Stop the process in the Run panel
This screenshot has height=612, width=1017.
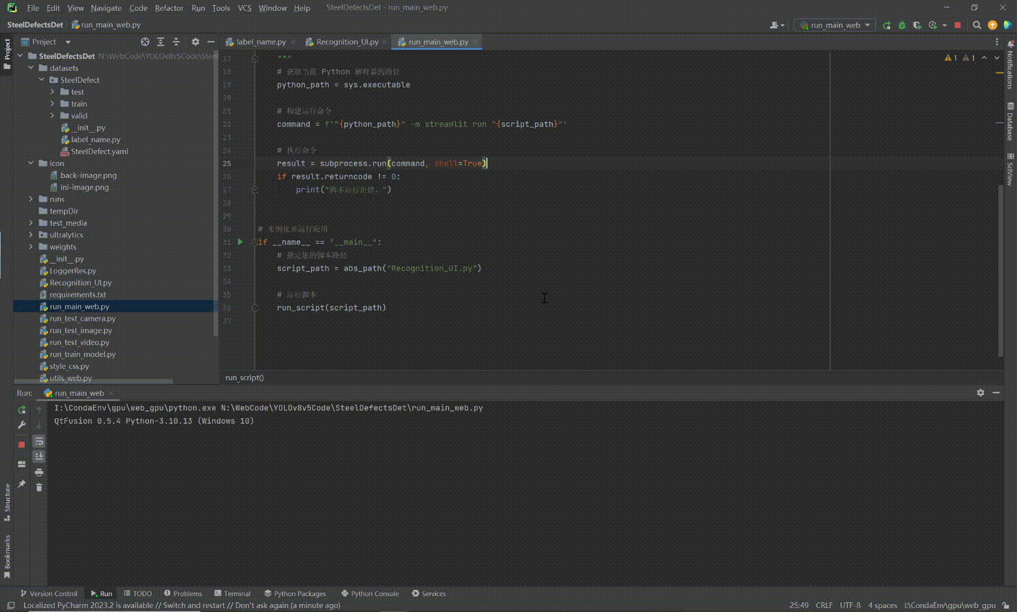coord(22,445)
